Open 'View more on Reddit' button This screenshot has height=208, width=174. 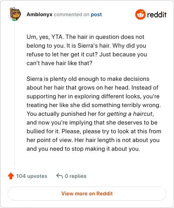87,194
